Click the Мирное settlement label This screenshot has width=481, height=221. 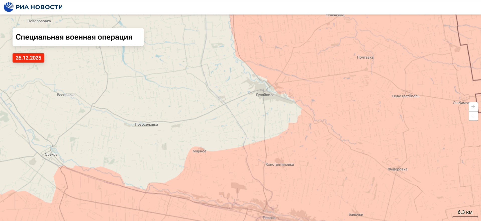(x=199, y=151)
